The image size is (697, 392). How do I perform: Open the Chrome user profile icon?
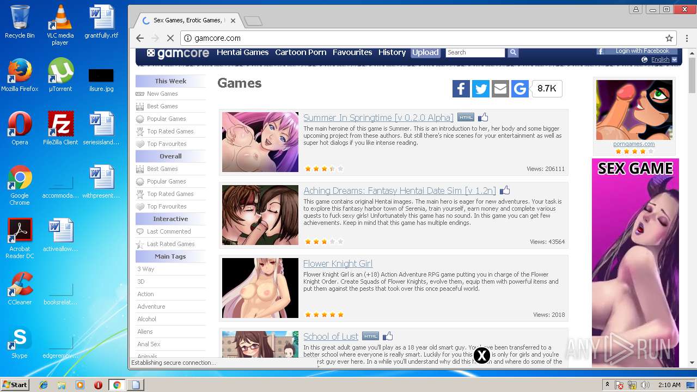635,9
